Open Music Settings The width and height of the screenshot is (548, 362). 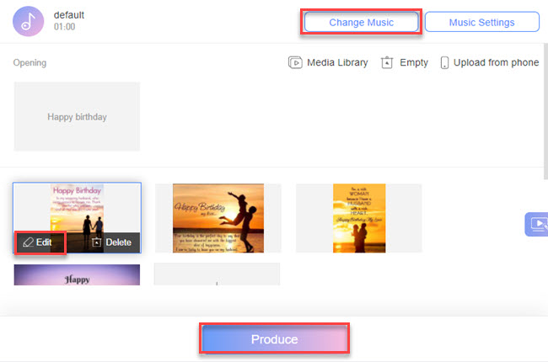point(481,22)
